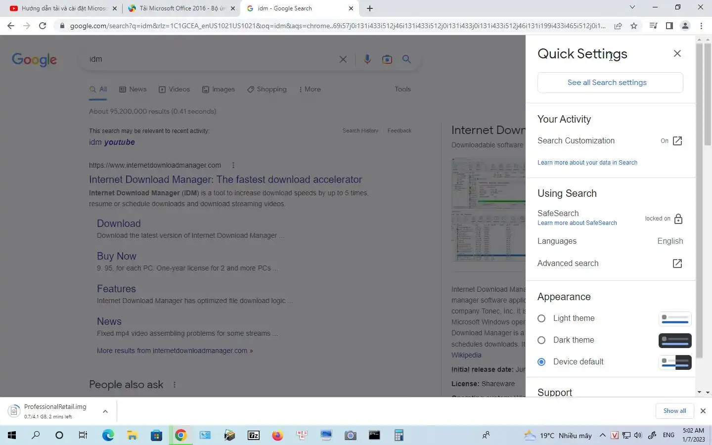Image resolution: width=712 pixels, height=445 pixels.
Task: Toggle the Chrome side panel
Action: [669, 26]
